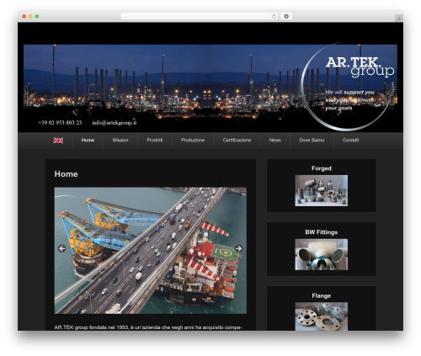Viewport: 421px width, 356px height.
Task: Close the browser window with red button
Action: coord(24,16)
